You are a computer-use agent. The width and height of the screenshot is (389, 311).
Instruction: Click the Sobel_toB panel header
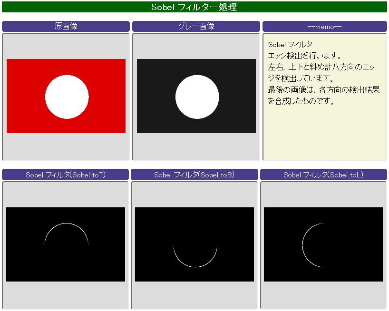(194, 175)
